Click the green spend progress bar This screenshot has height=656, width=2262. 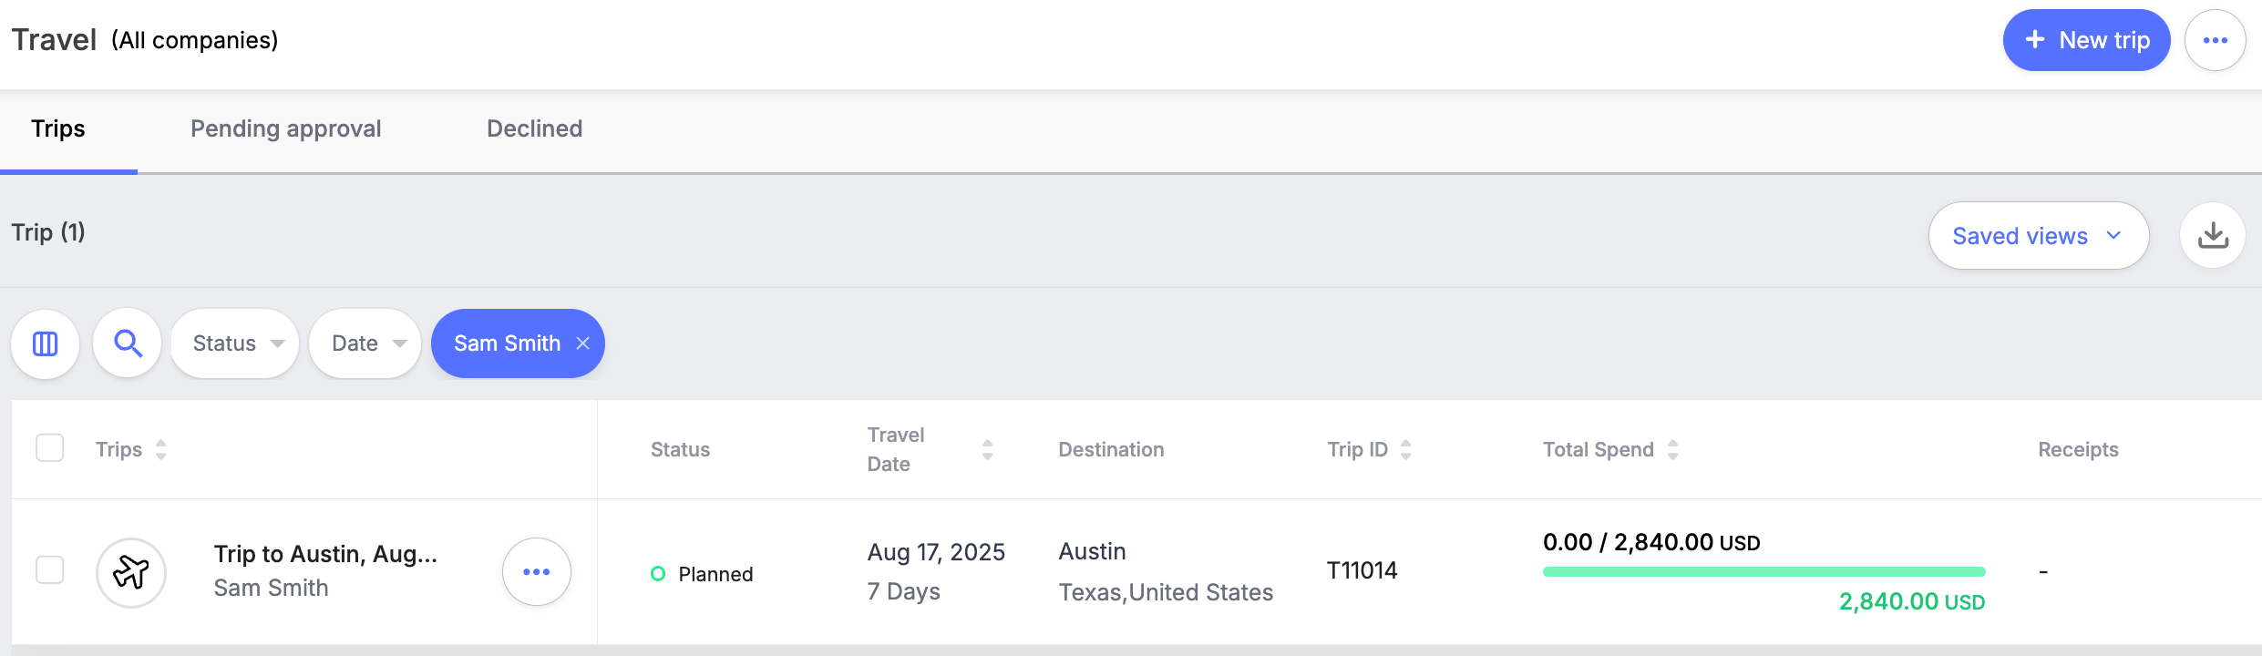point(1764,572)
